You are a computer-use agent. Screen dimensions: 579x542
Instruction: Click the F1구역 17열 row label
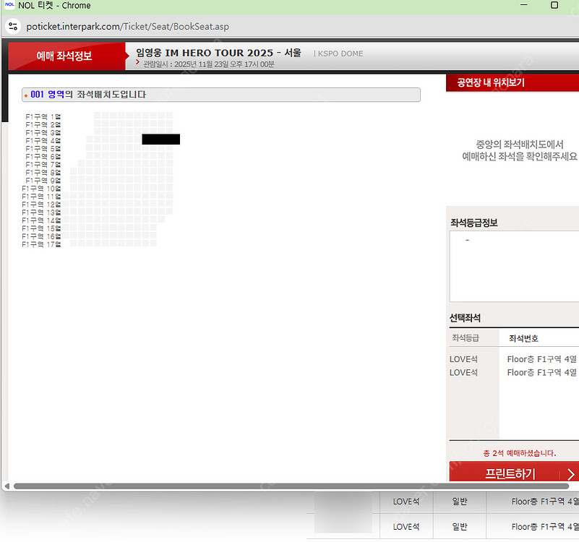(41, 244)
